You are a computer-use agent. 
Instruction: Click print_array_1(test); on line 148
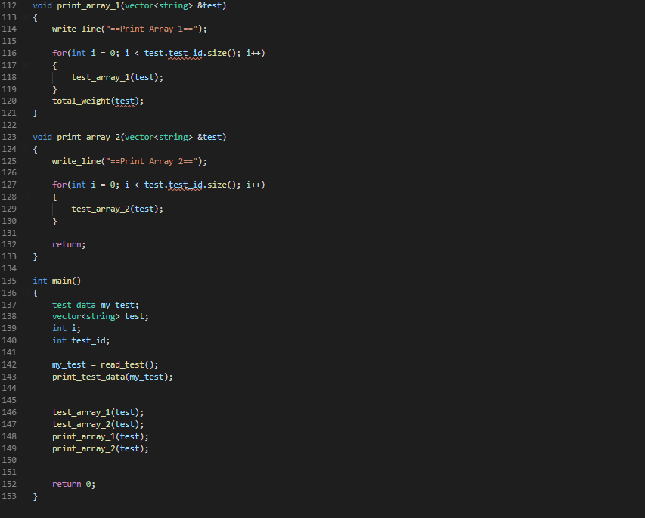pos(101,436)
